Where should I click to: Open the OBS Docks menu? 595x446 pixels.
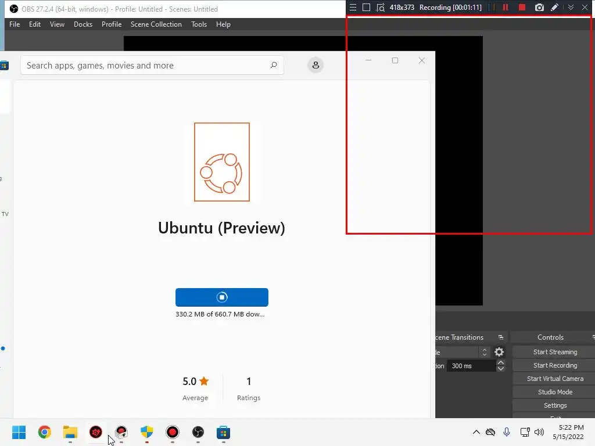pyautogui.click(x=83, y=24)
